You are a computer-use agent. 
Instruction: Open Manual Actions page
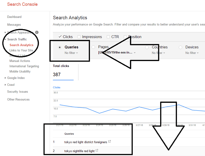(x=20, y=61)
